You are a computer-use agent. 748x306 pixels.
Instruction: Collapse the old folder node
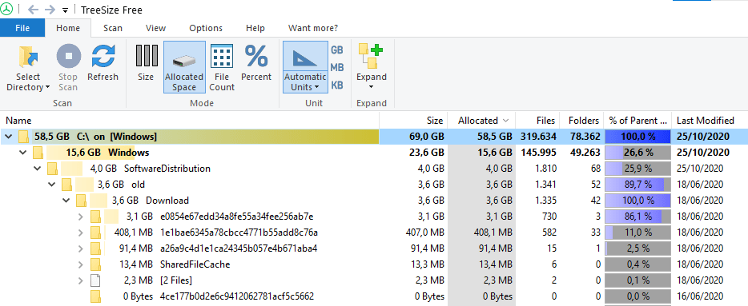pyautogui.click(x=51, y=185)
